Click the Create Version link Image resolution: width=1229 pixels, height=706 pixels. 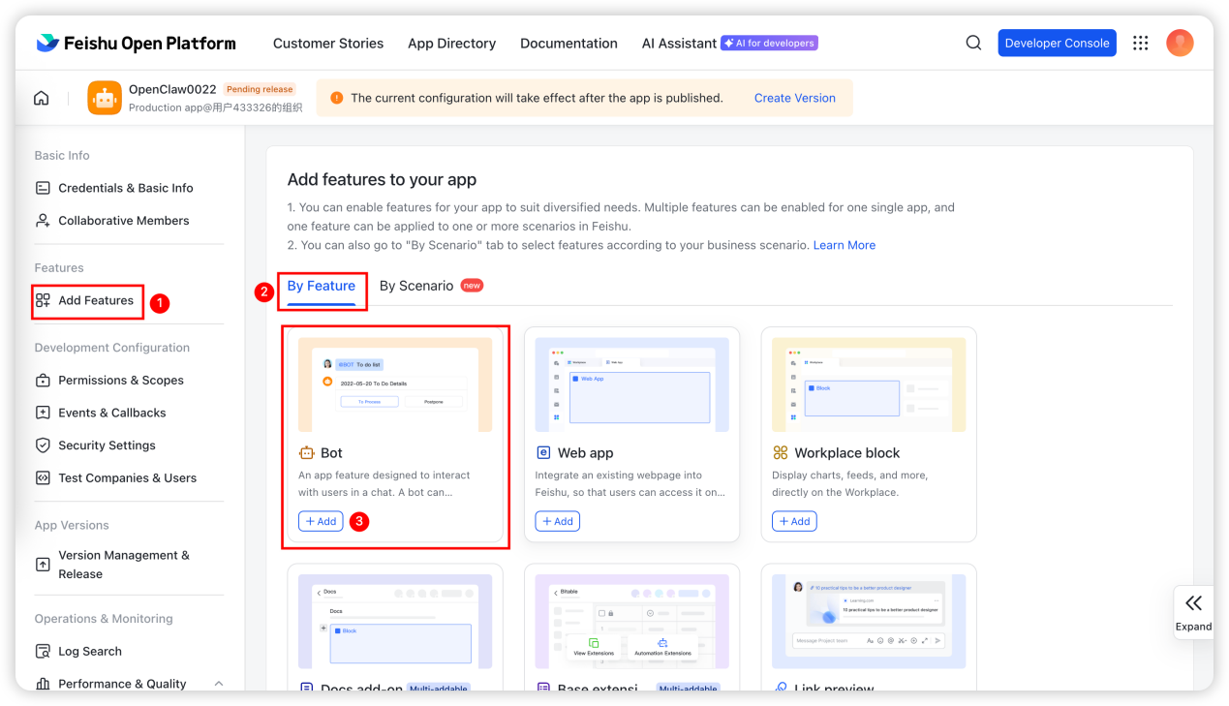pyautogui.click(x=794, y=98)
